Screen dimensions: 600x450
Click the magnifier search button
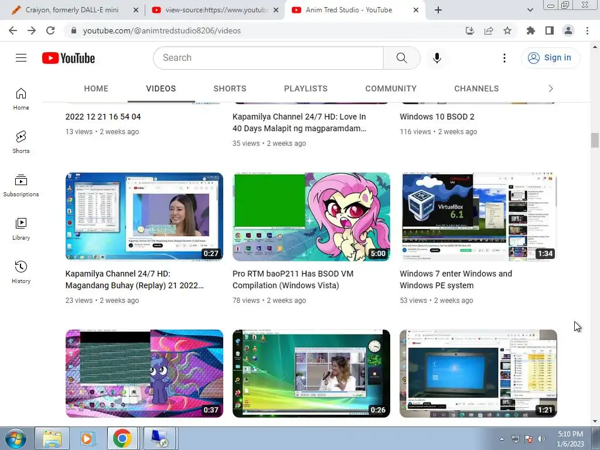coord(402,58)
